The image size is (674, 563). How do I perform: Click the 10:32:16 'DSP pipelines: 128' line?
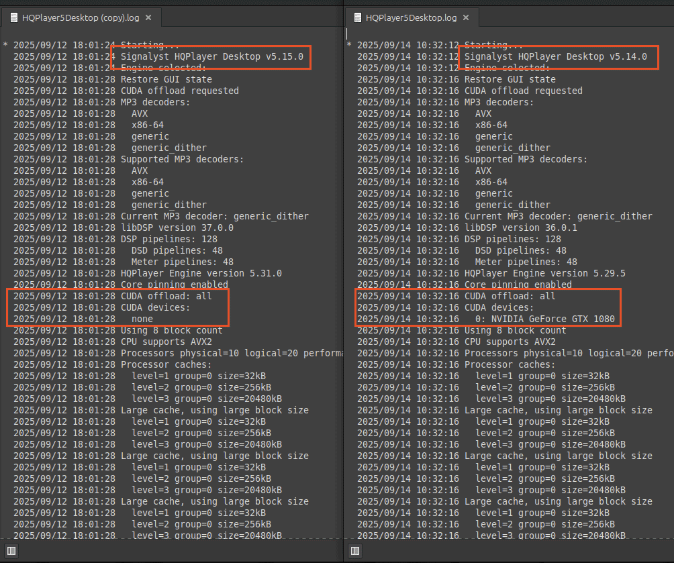459,239
